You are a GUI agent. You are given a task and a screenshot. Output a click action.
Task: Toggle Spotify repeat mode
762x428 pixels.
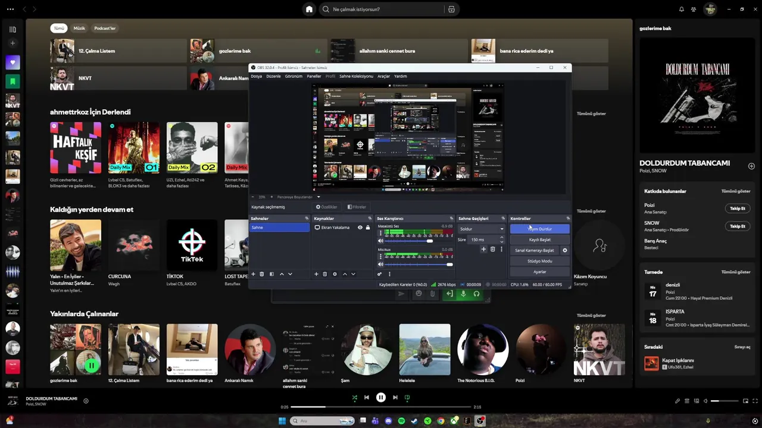pyautogui.click(x=407, y=397)
